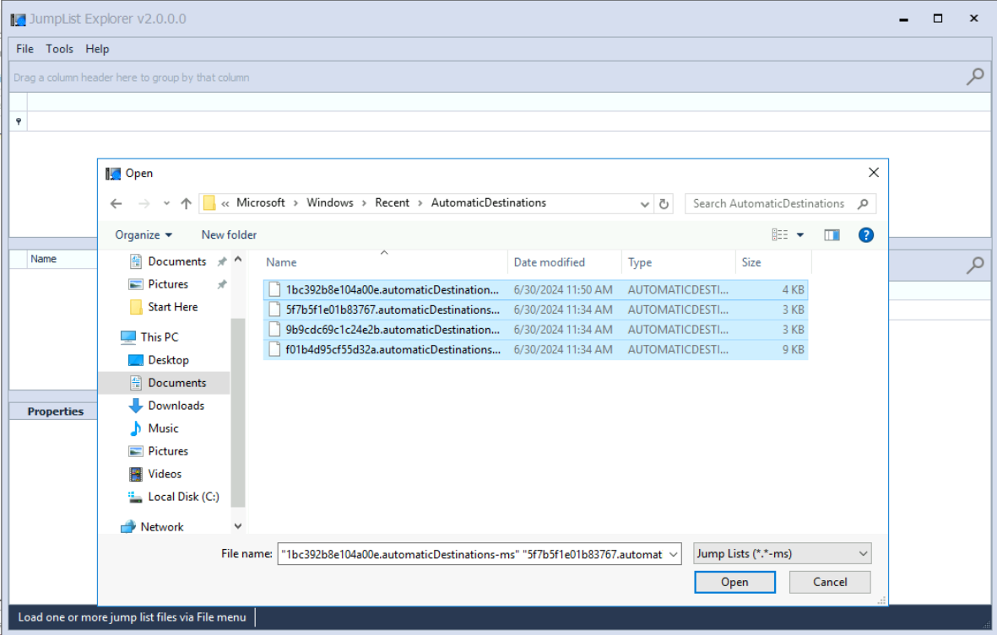Refresh the AutomaticDestinations folder view
The image size is (997, 635).
point(664,203)
